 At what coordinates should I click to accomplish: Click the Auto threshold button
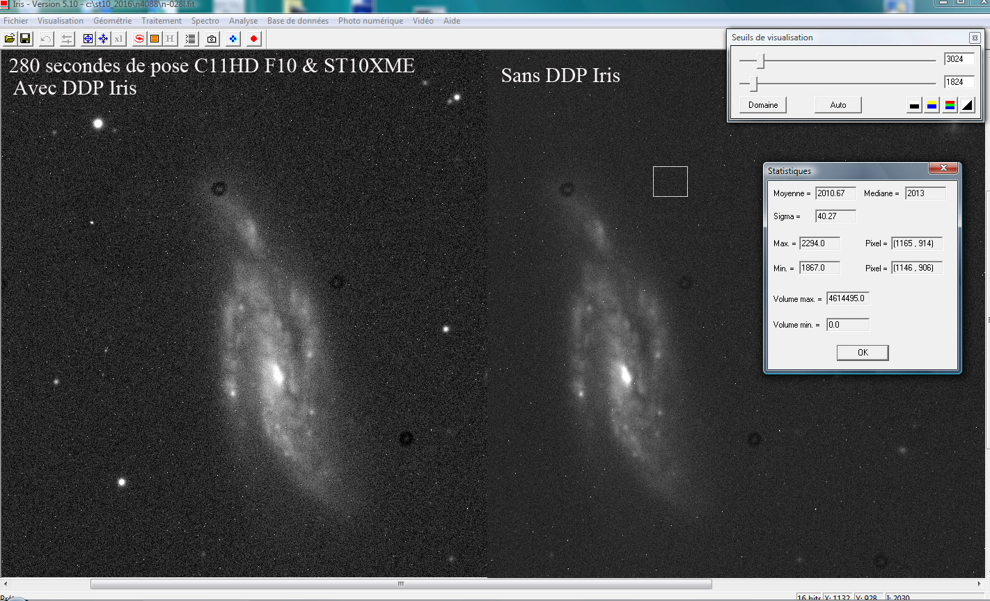[x=838, y=105]
